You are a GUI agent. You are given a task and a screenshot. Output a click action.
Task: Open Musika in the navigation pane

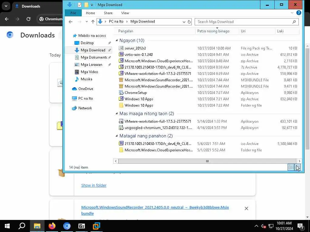pos(86,79)
